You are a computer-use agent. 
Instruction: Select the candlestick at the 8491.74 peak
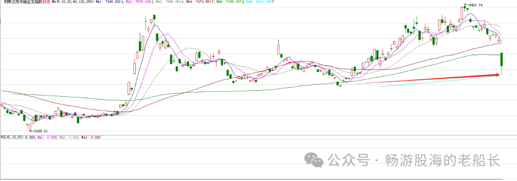(x=465, y=7)
